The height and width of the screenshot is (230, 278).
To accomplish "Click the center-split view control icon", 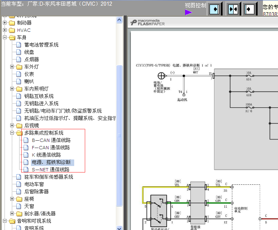I will click(x=233, y=9).
